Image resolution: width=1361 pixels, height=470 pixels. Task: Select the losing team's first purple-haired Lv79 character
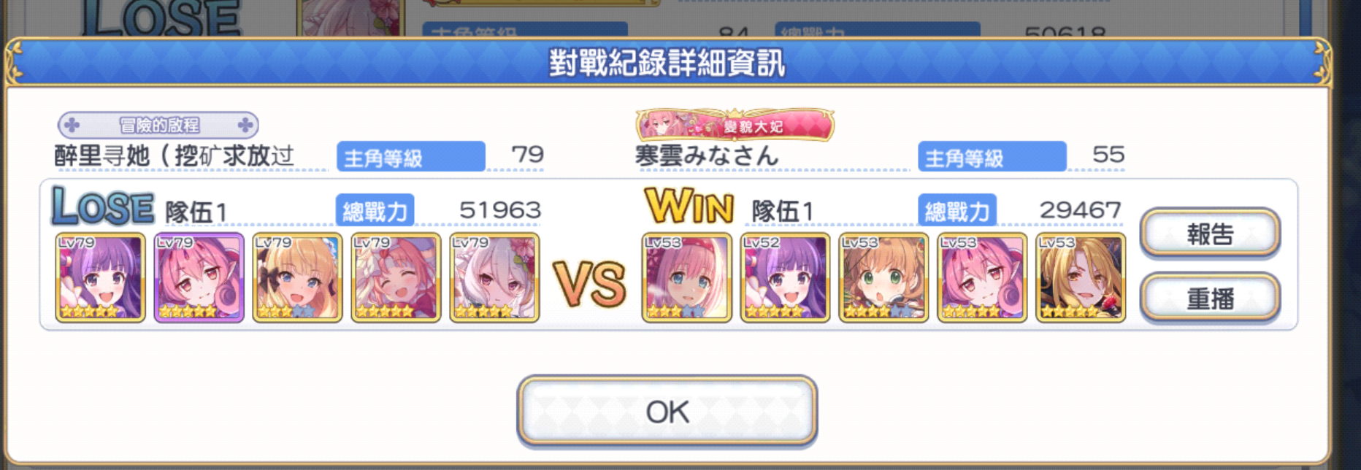(100, 277)
